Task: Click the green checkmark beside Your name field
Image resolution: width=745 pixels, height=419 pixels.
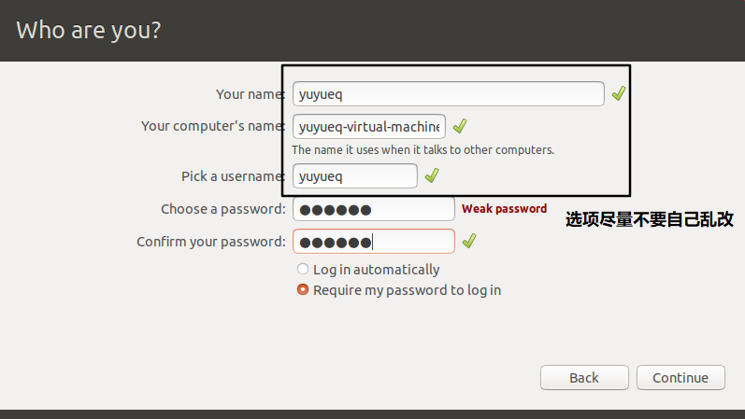Action: point(618,93)
